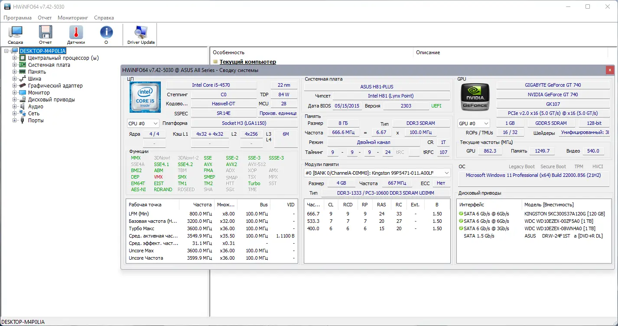
Task: Click green status icon for KINGSTON SKC300S37A120G drive
Action: click(461, 214)
